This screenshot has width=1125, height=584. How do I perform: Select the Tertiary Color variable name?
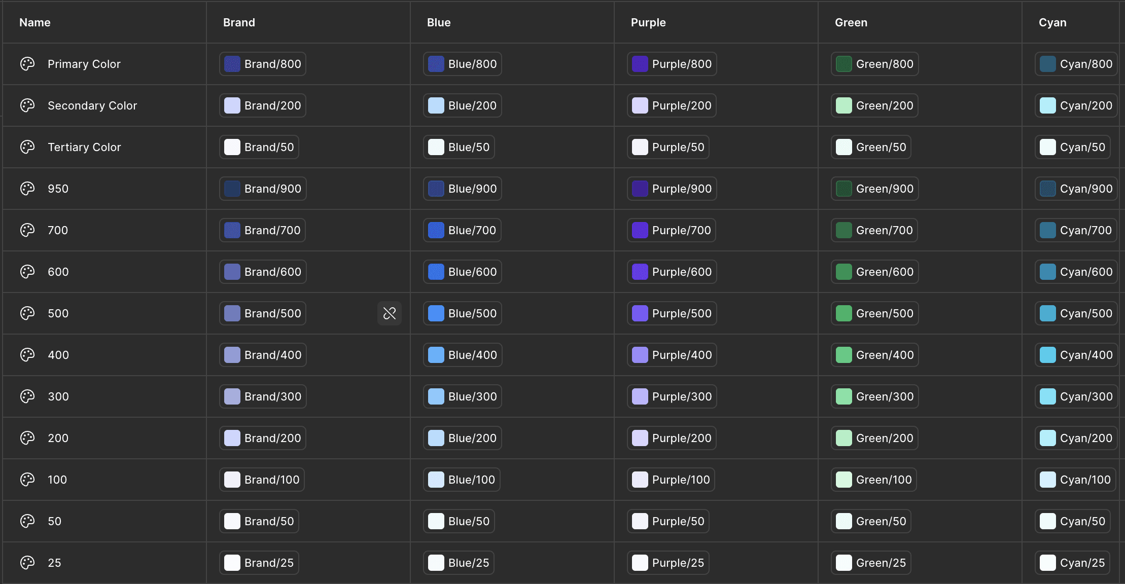click(84, 147)
